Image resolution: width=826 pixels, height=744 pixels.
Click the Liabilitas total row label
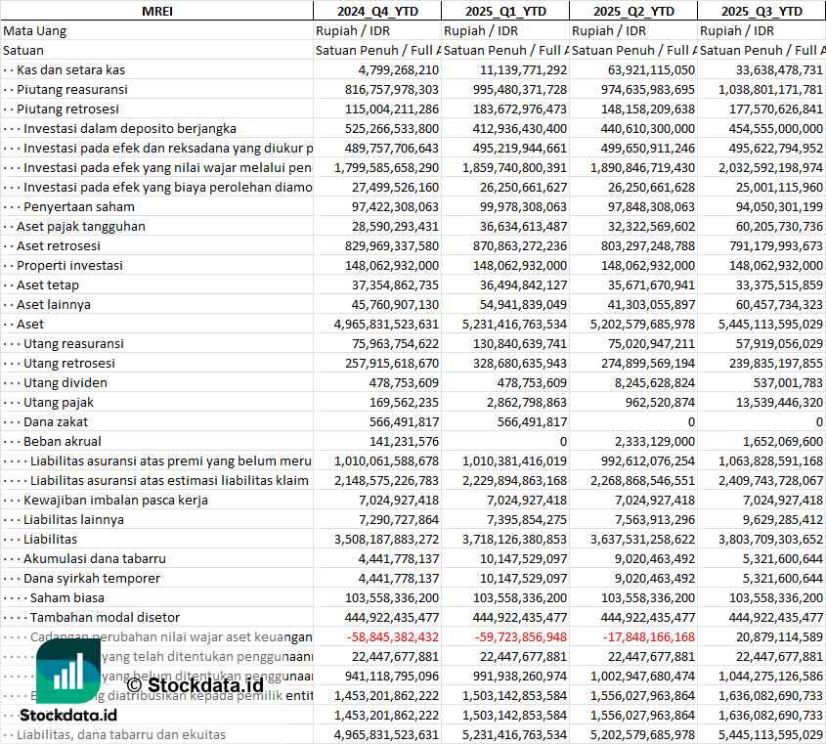click(50, 539)
